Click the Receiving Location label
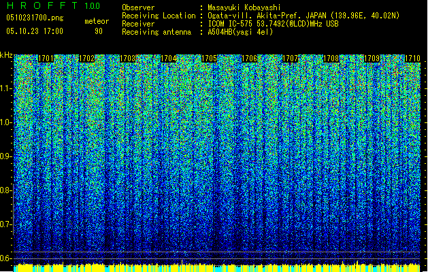Viewport: 428px width, 272px height. 159,16
